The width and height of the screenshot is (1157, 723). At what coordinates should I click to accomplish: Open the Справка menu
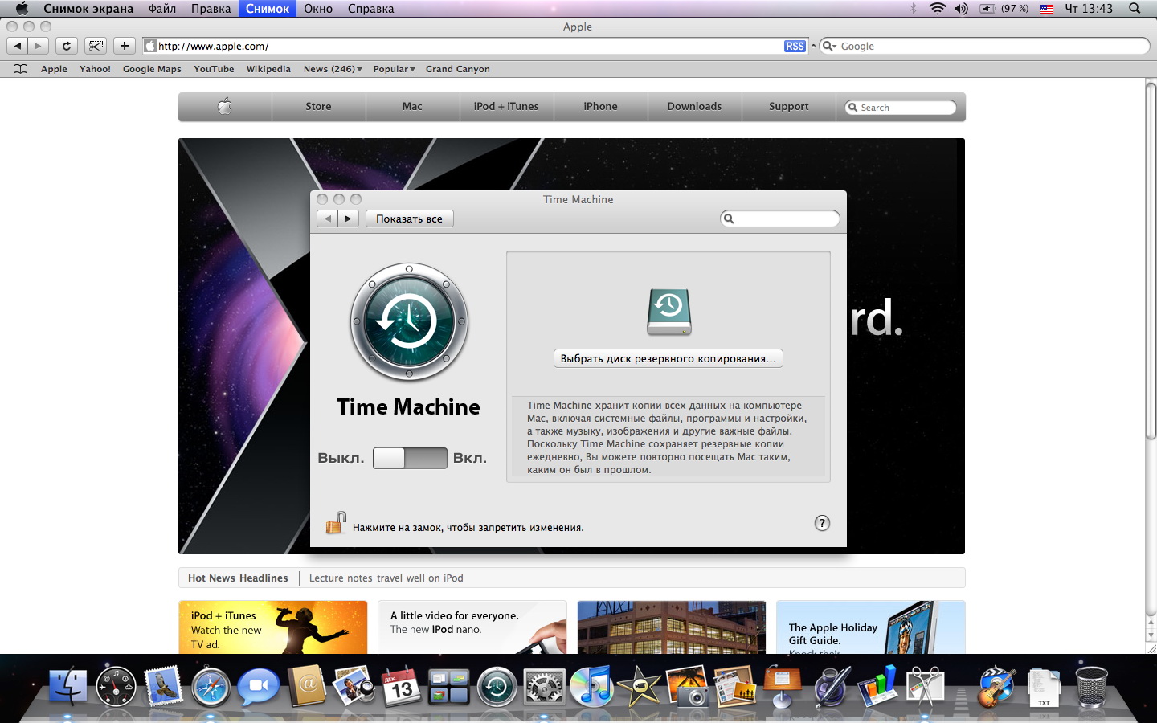coord(371,9)
